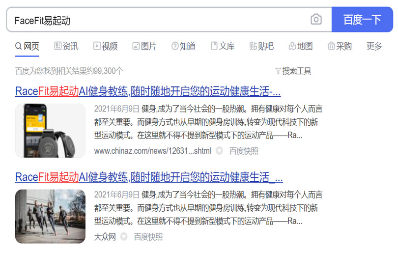Open the 贴吧 tab
Viewport: 398px width, 253px height.
point(261,46)
